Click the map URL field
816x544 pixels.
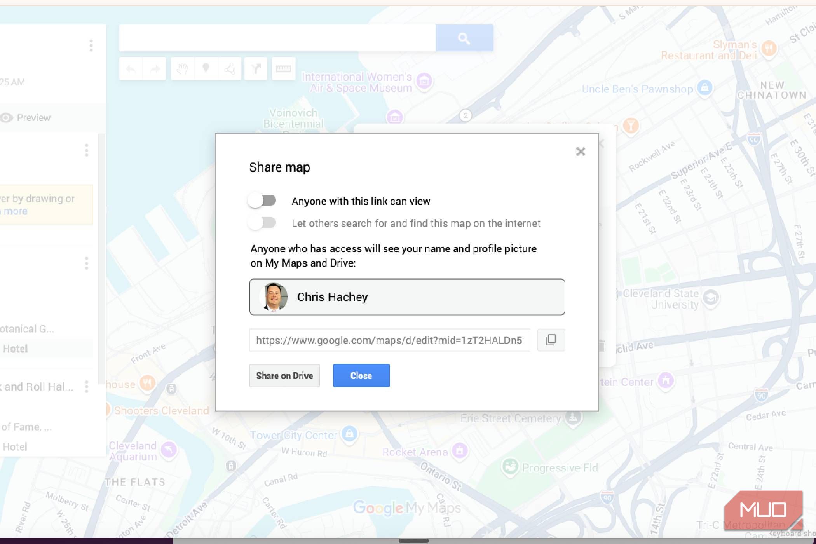click(389, 340)
